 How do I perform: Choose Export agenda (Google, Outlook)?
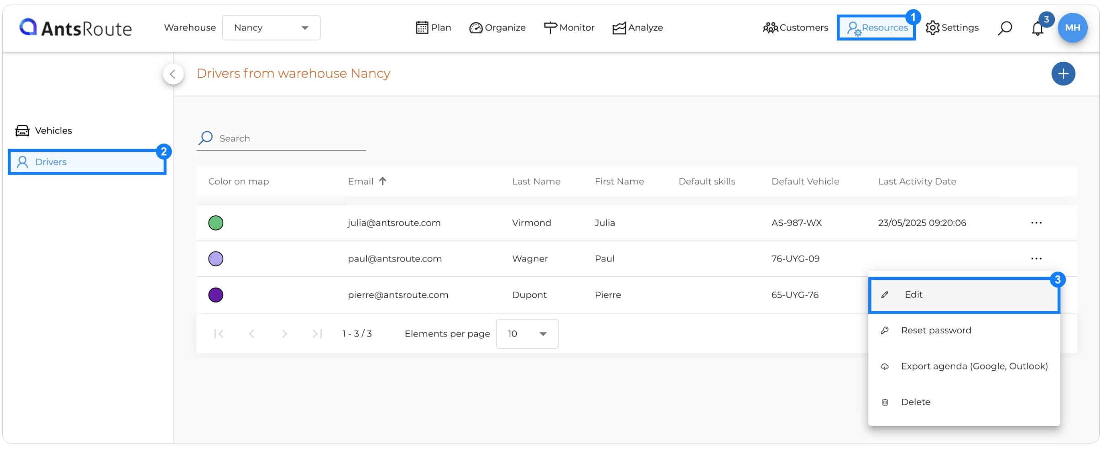[964, 367]
